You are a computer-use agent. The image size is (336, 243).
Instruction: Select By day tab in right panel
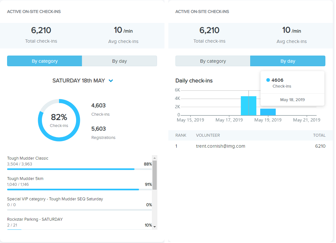tap(288, 61)
